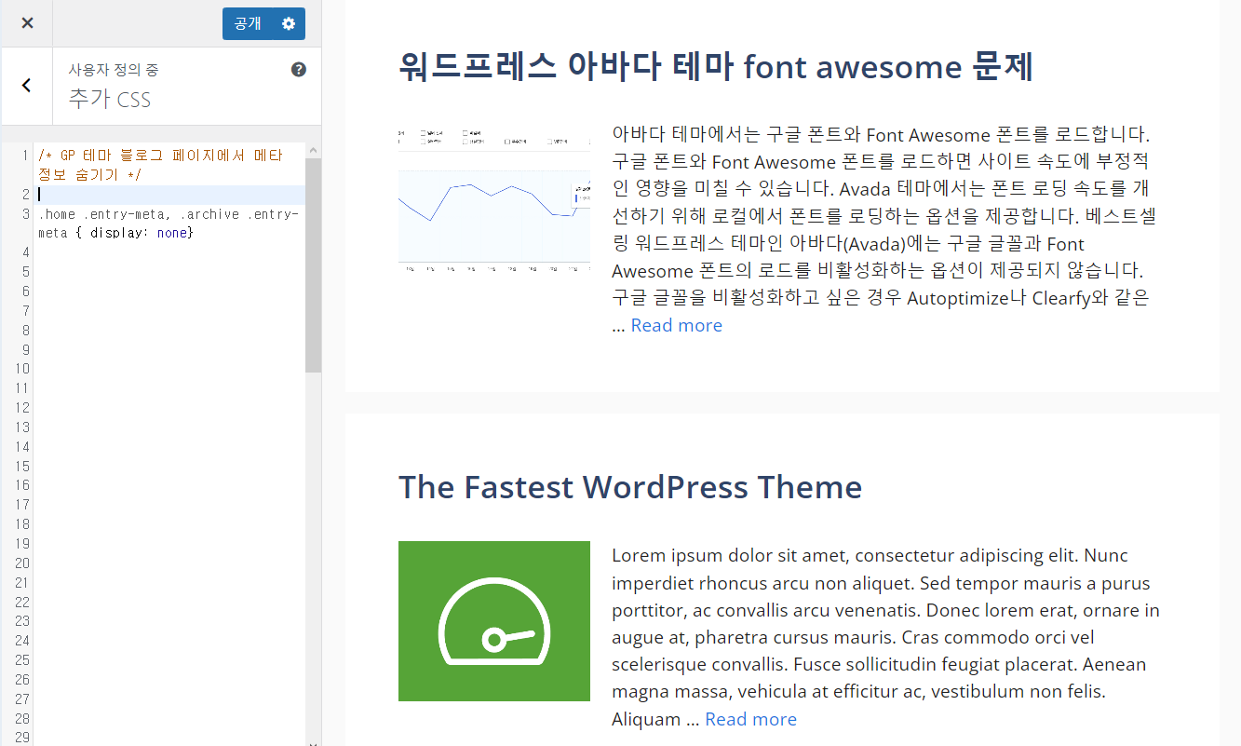Click the 공개 publish button
1241x746 pixels.
click(x=248, y=24)
